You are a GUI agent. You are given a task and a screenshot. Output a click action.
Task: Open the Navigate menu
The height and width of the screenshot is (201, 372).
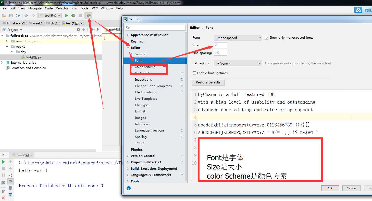[x=35, y=8]
